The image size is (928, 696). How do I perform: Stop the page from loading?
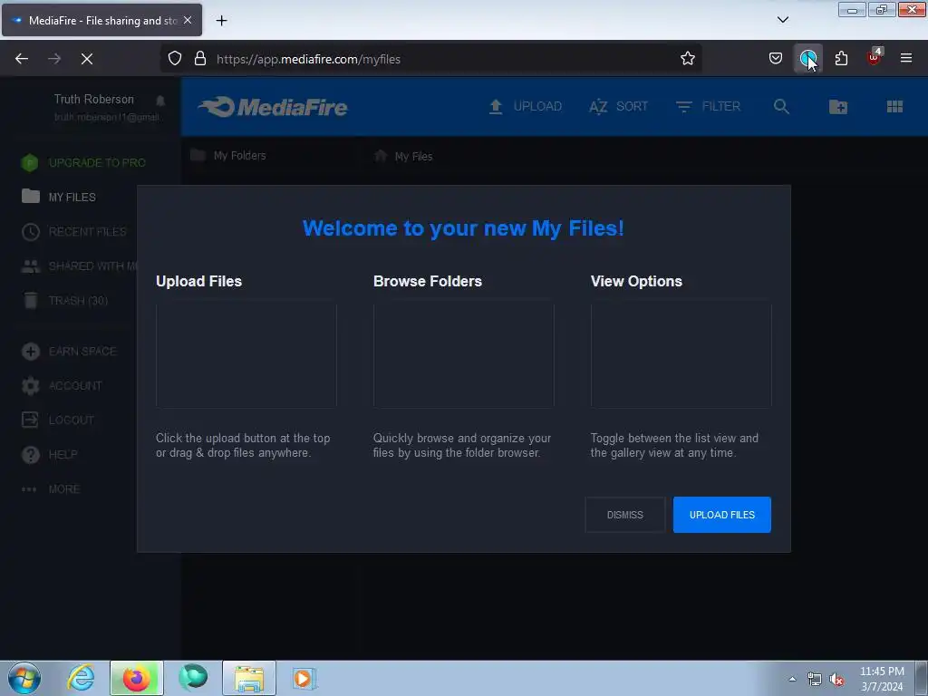point(87,59)
